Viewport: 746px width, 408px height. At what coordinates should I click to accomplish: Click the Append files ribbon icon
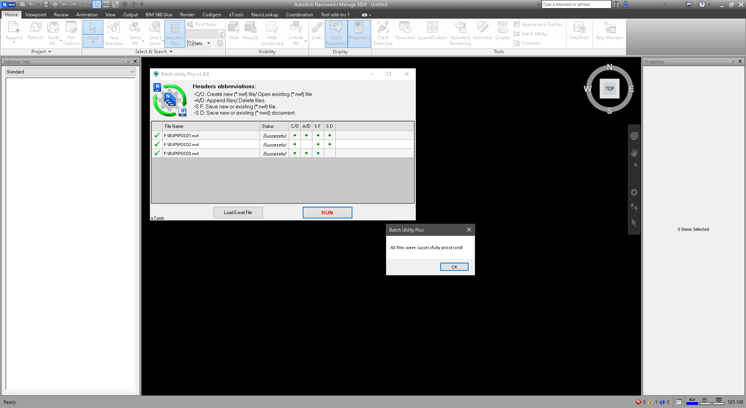click(14, 31)
